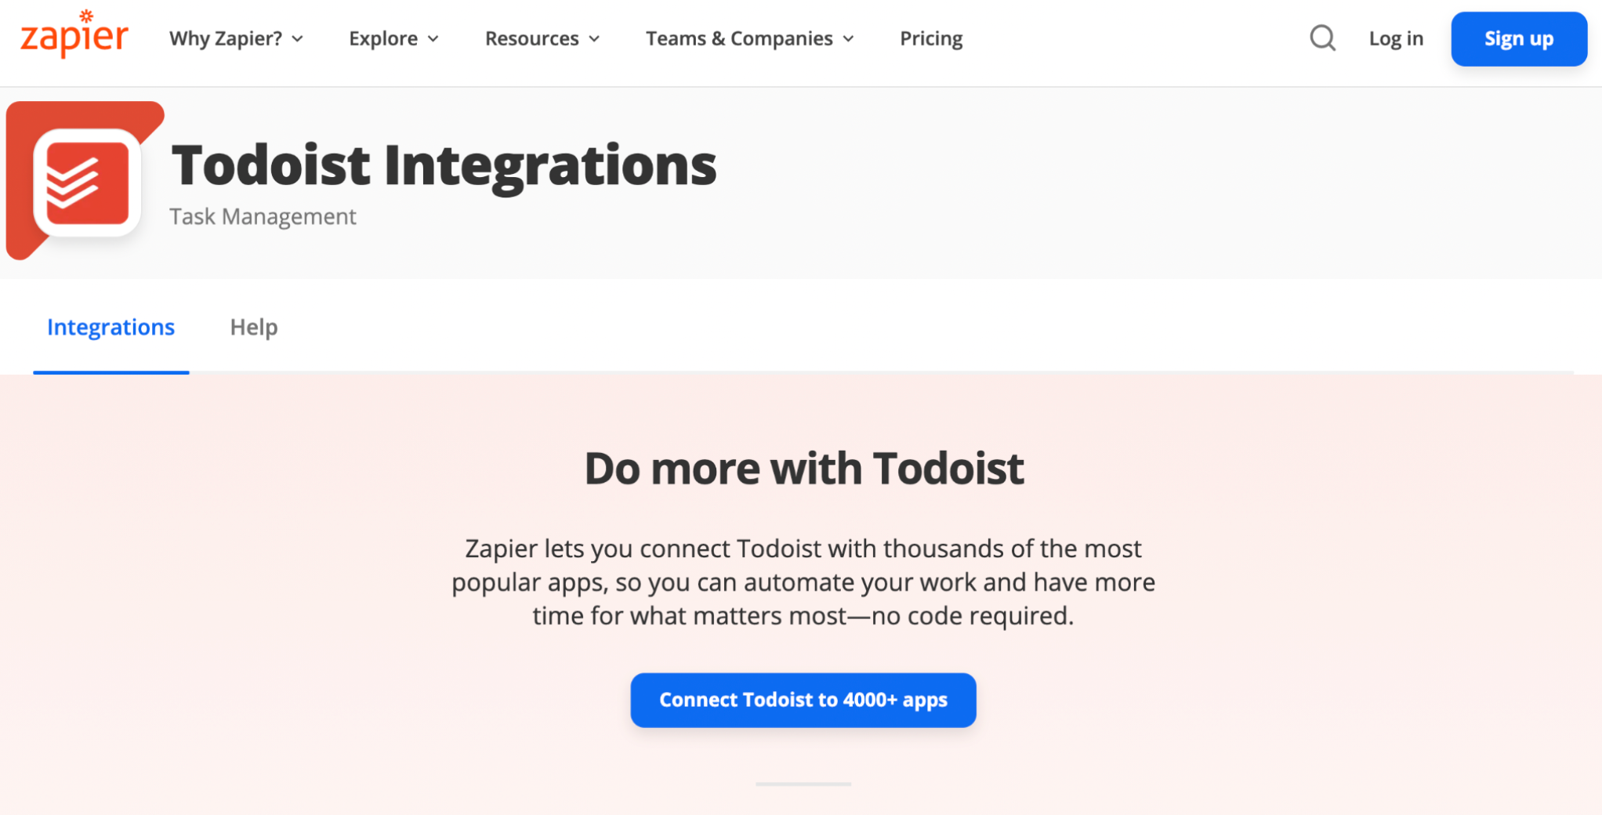Open the Explore menu chevron
Viewport: 1602px width, 815px height.
[433, 38]
